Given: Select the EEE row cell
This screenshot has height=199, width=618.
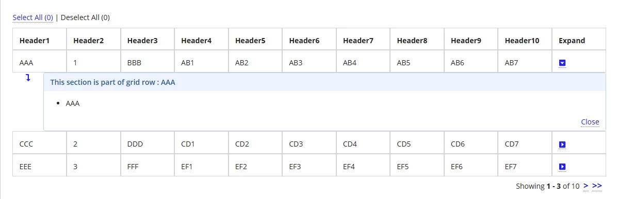Looking at the screenshot, I should coord(39,165).
